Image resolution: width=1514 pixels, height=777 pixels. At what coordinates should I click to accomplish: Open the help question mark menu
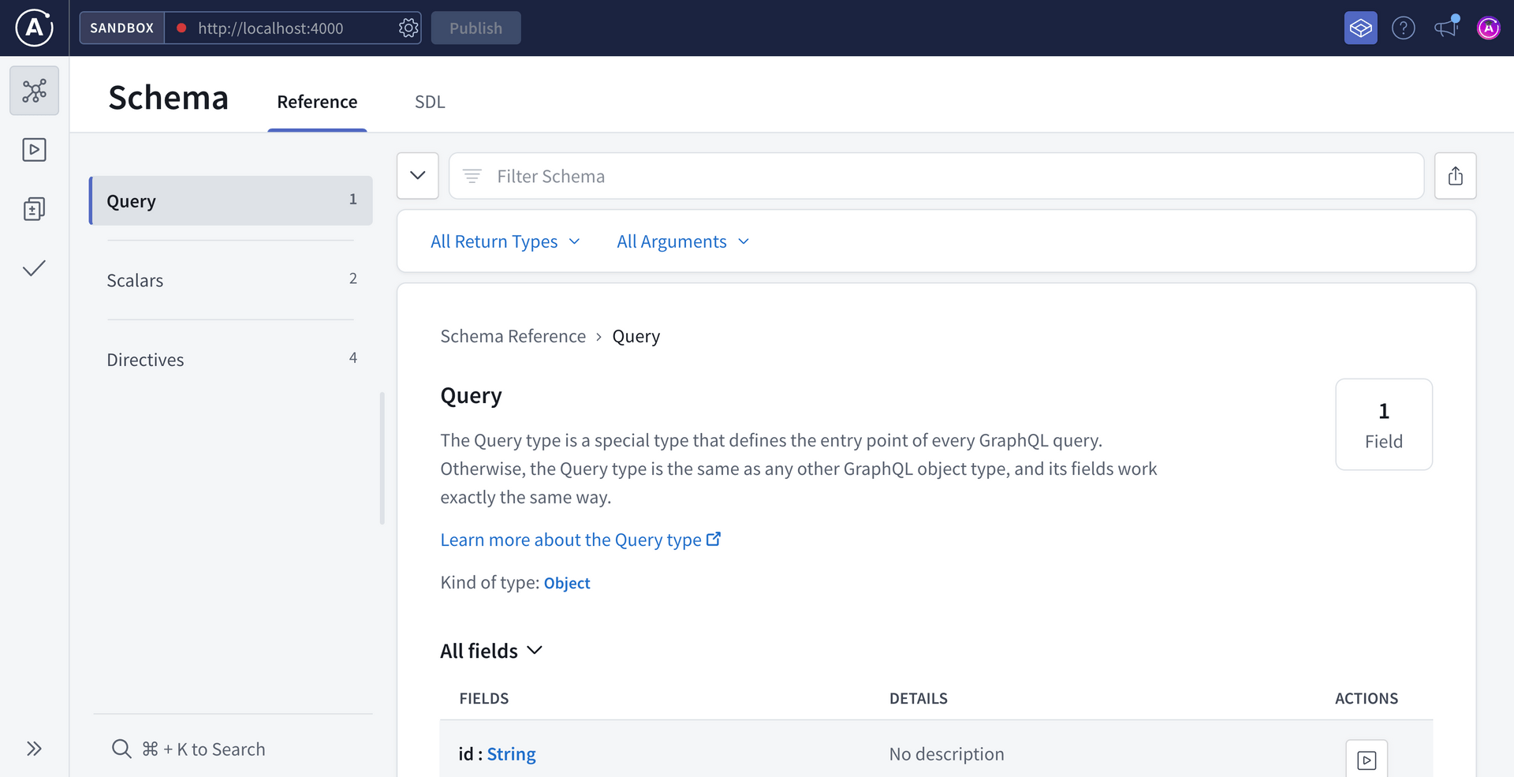click(1404, 28)
